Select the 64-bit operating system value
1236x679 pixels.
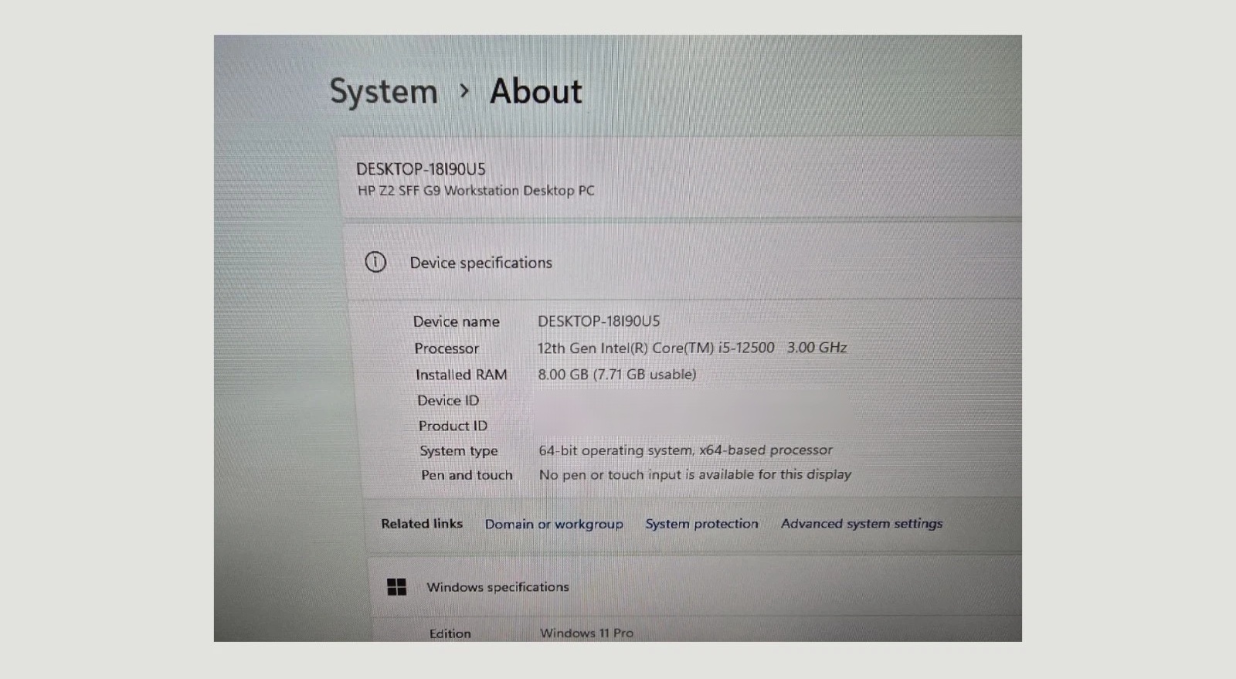pyautogui.click(x=685, y=450)
